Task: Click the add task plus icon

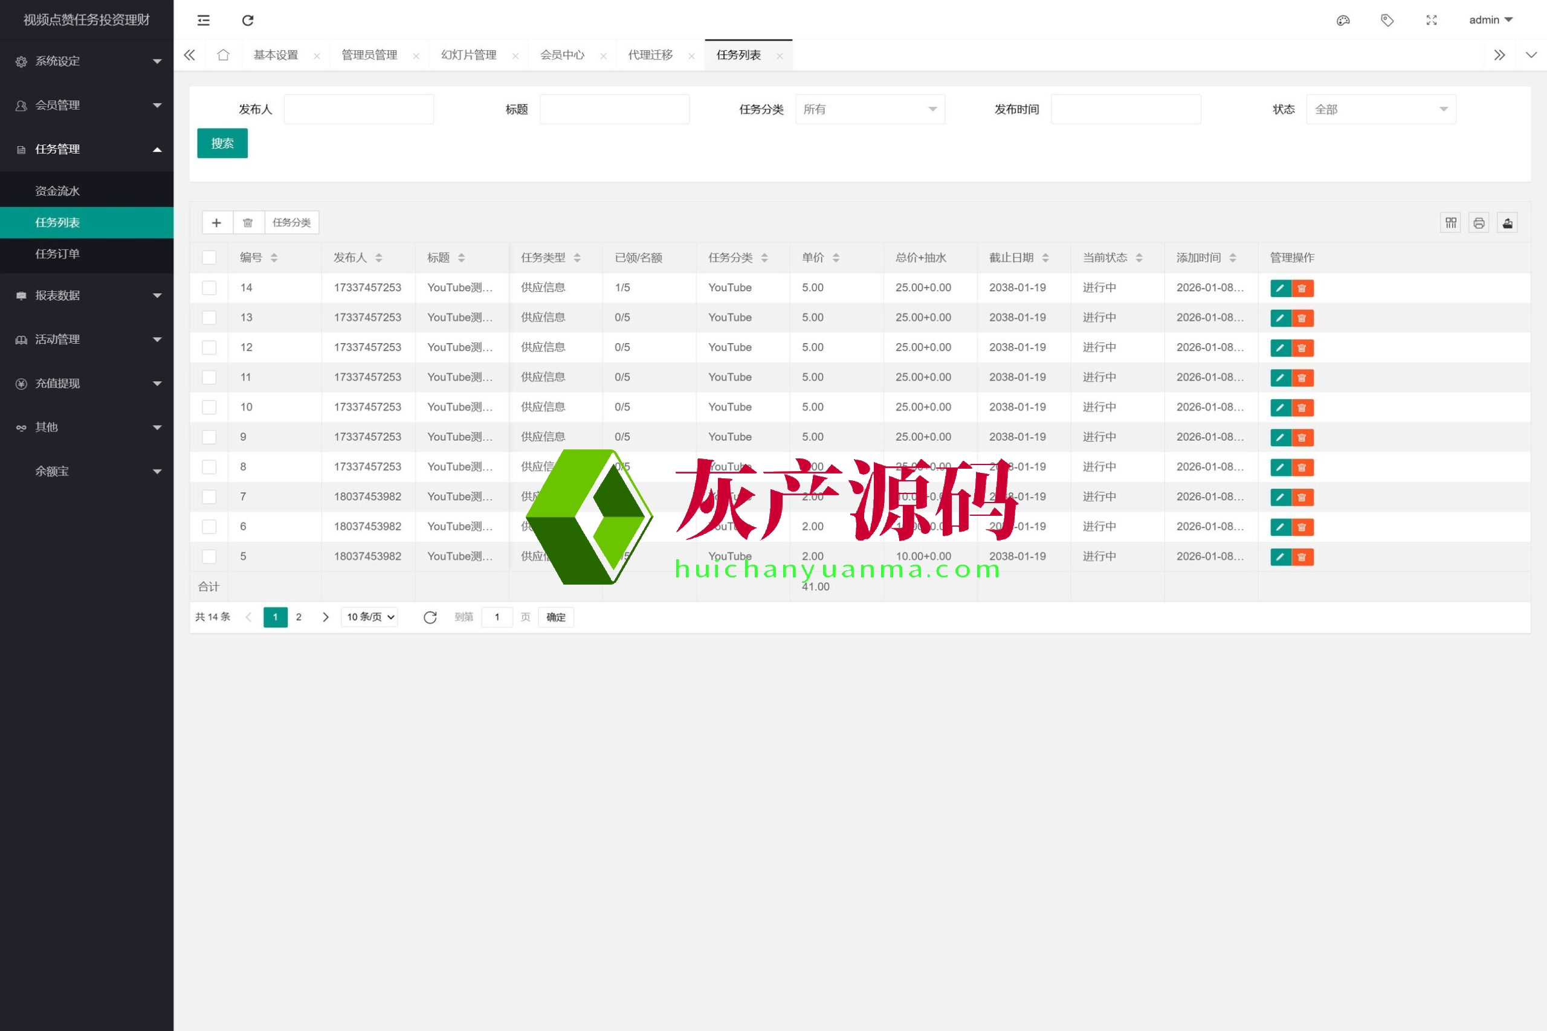Action: 216,223
